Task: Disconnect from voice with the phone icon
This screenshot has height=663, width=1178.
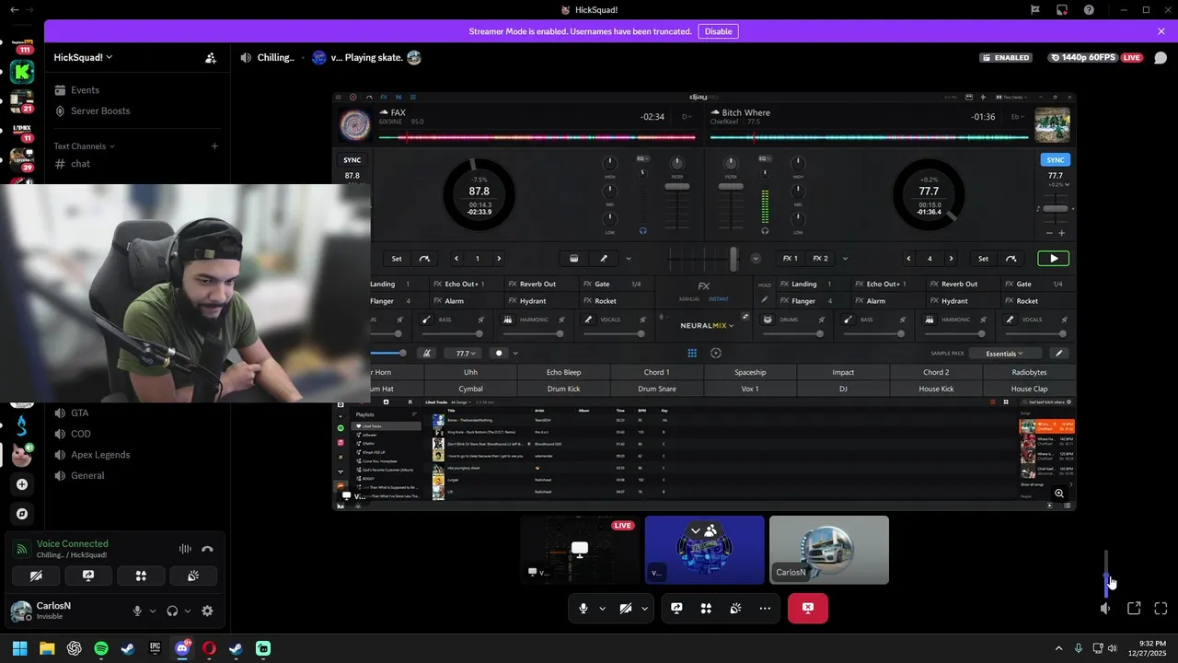Action: [207, 549]
